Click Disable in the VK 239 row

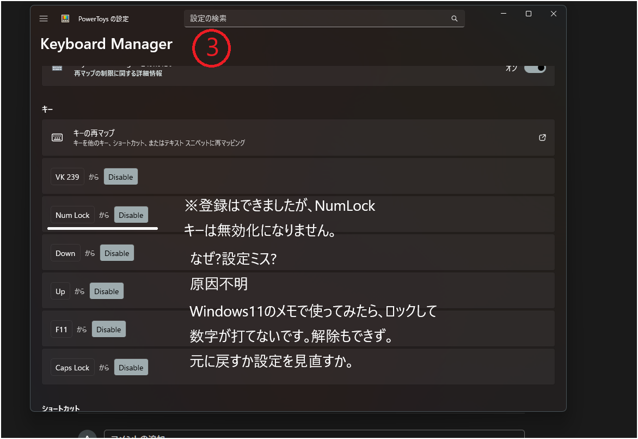point(120,176)
